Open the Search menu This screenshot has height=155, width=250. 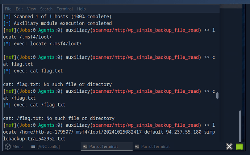(46, 9)
